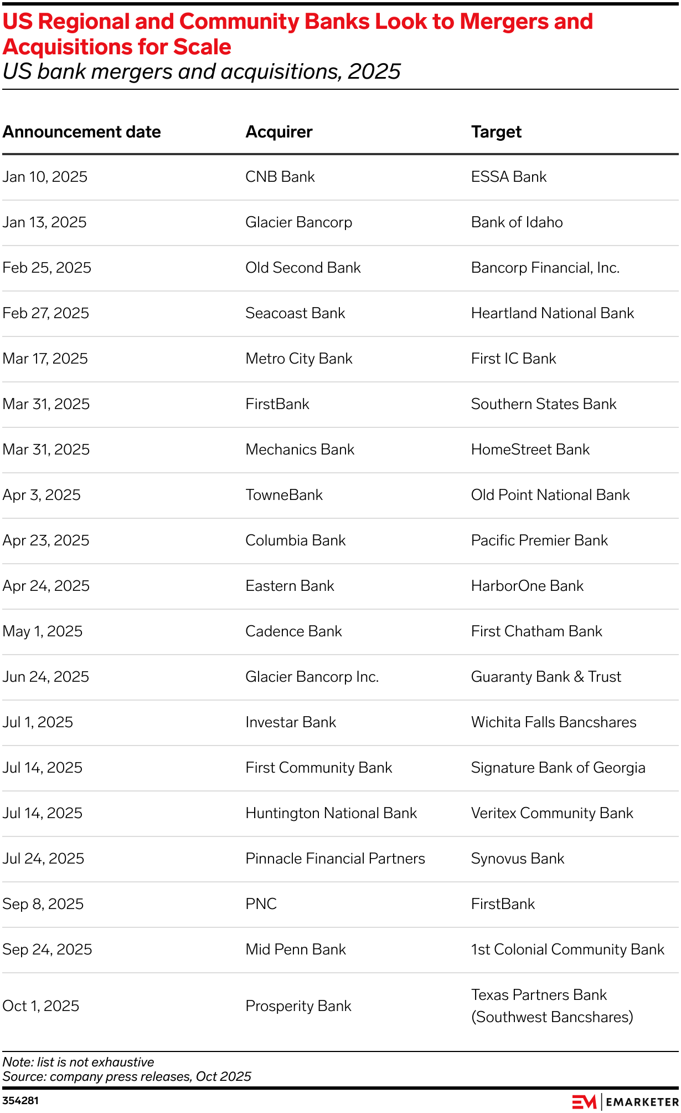The height and width of the screenshot is (1113, 681).
Task: Select Heartland National Bank in the table
Action: tap(552, 313)
